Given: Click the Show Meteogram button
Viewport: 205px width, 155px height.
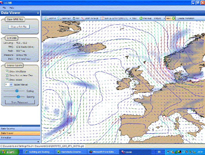Looking at the screenshot, I should pyautogui.click(x=20, y=102).
